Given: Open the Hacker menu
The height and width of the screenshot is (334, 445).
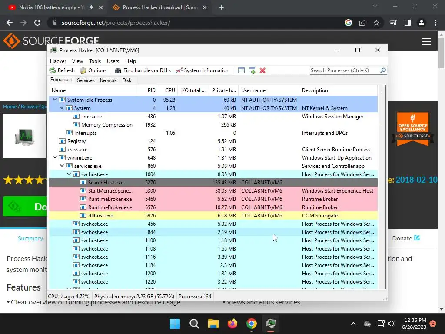Looking at the screenshot, I should pyautogui.click(x=58, y=61).
